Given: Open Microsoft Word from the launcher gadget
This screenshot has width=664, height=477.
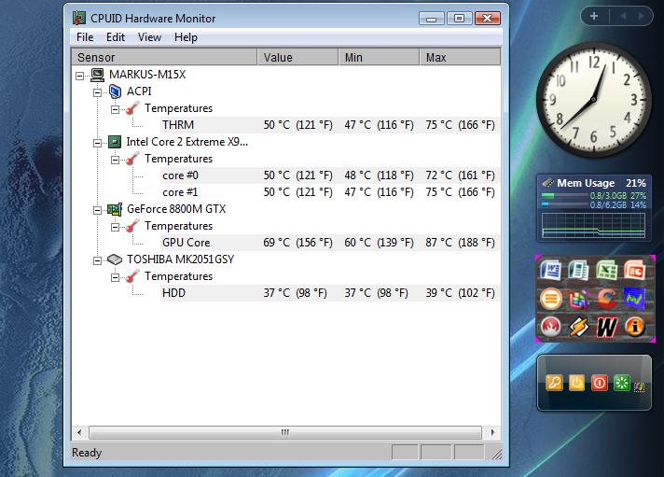Looking at the screenshot, I should [x=550, y=270].
